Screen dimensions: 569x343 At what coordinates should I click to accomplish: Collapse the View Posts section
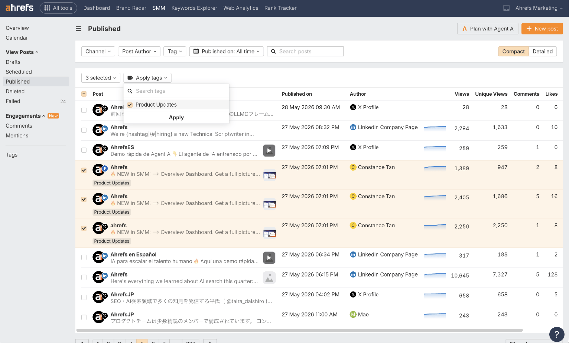22,52
